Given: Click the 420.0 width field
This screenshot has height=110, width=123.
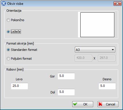Looking at the screenshot, I should tap(83, 58).
